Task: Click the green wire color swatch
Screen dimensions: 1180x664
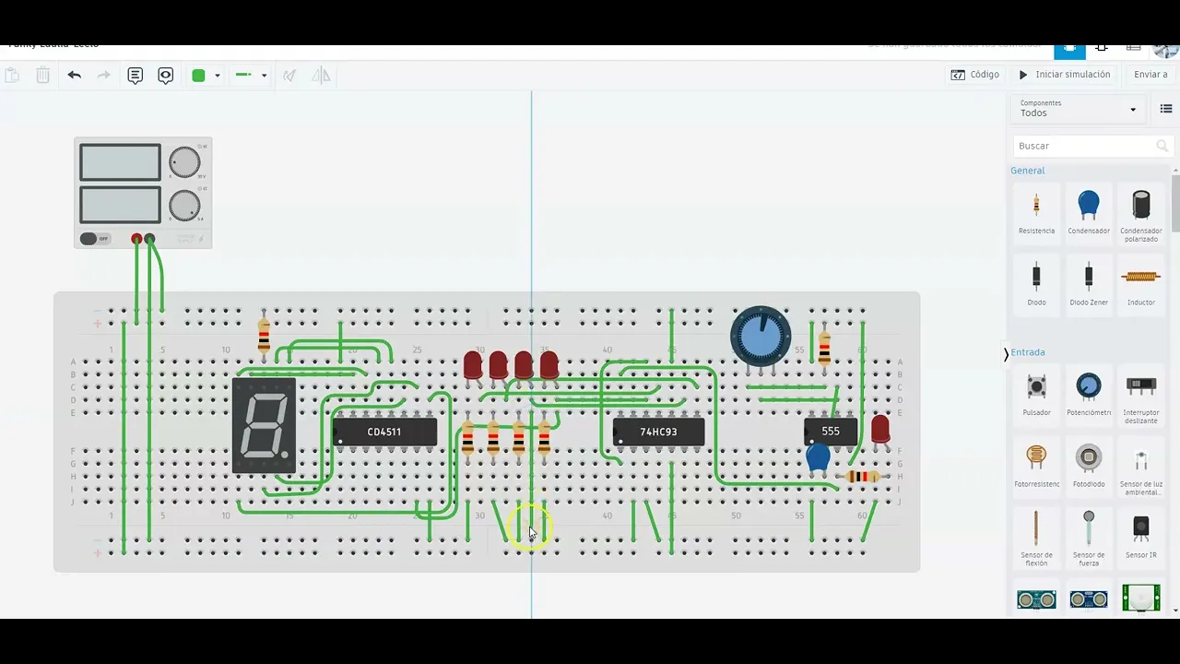Action: 198,76
